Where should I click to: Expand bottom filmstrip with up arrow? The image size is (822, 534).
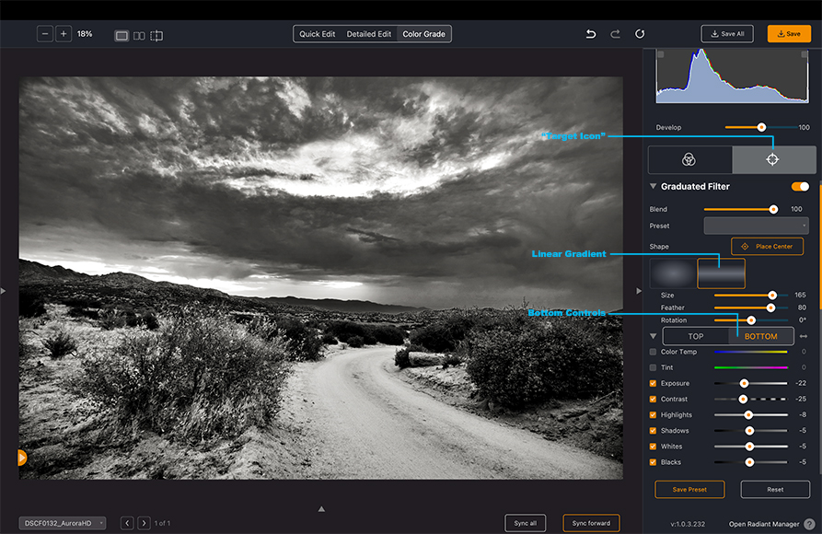point(321,509)
